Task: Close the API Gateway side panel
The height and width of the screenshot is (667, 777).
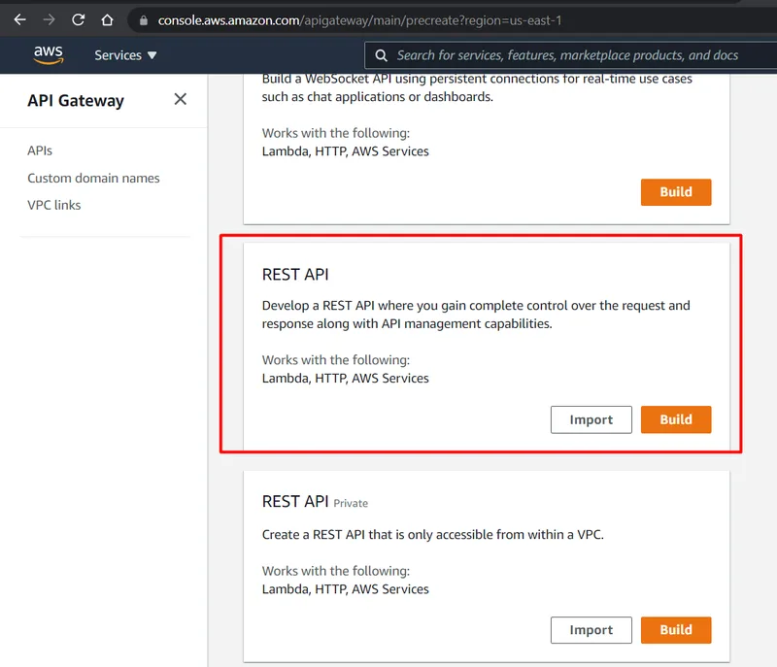Action: coord(181,99)
